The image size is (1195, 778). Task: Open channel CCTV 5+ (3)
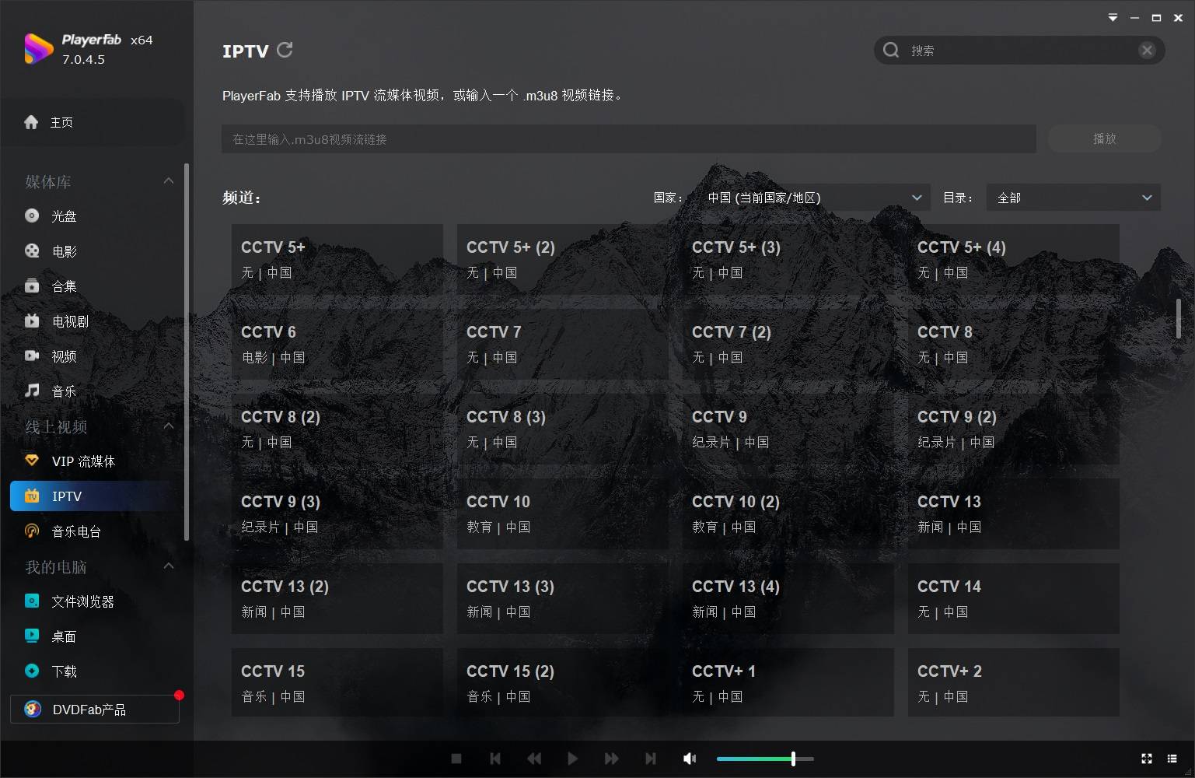pyautogui.click(x=788, y=259)
